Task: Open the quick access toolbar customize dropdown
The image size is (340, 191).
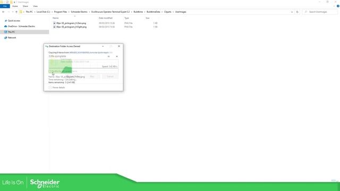Action: [x=14, y=2]
